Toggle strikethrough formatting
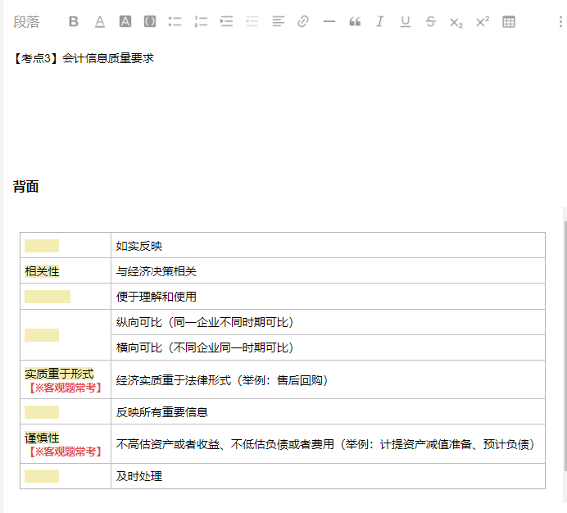Image resolution: width=567 pixels, height=513 pixels. tap(431, 21)
